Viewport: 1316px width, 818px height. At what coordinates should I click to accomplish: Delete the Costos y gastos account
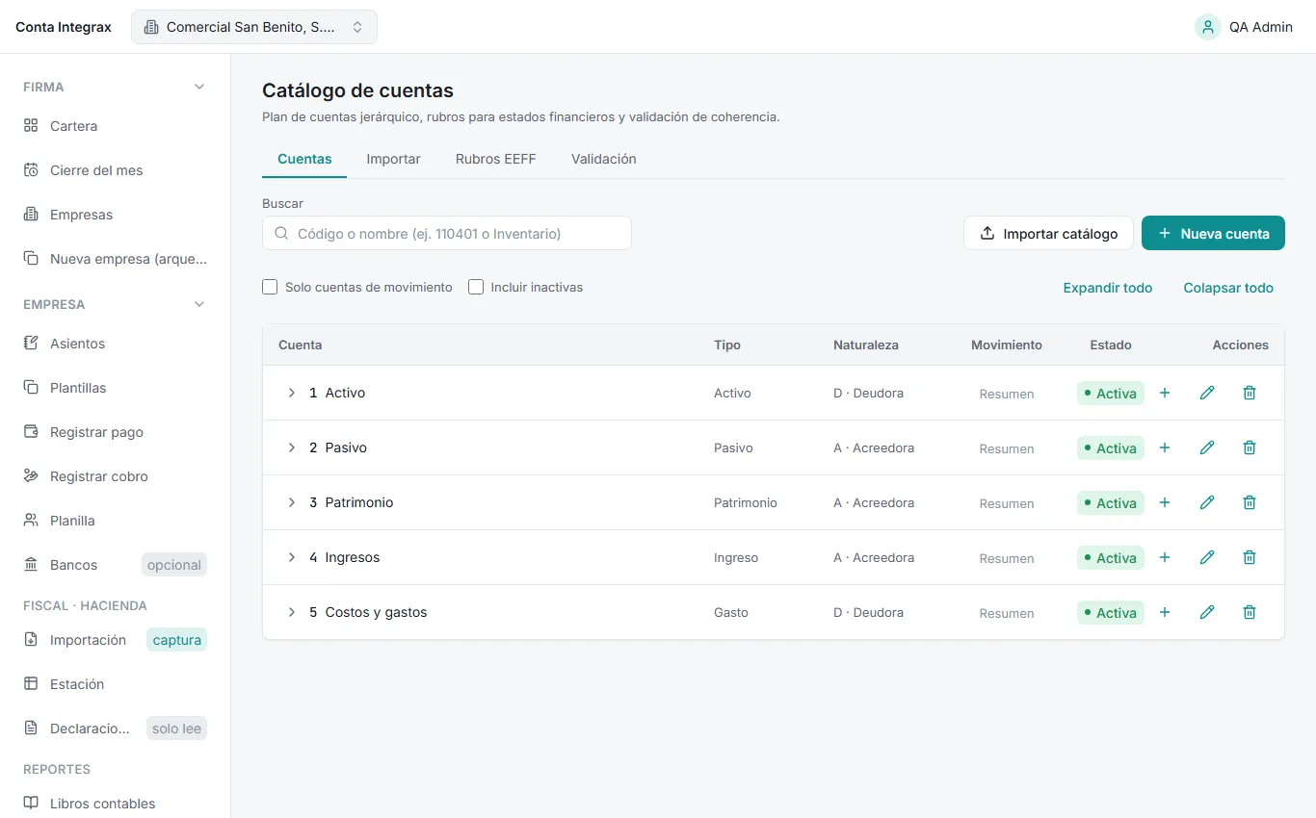pyautogui.click(x=1250, y=612)
